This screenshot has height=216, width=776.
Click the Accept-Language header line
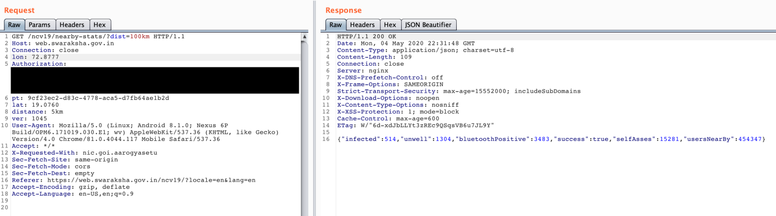(x=73, y=194)
